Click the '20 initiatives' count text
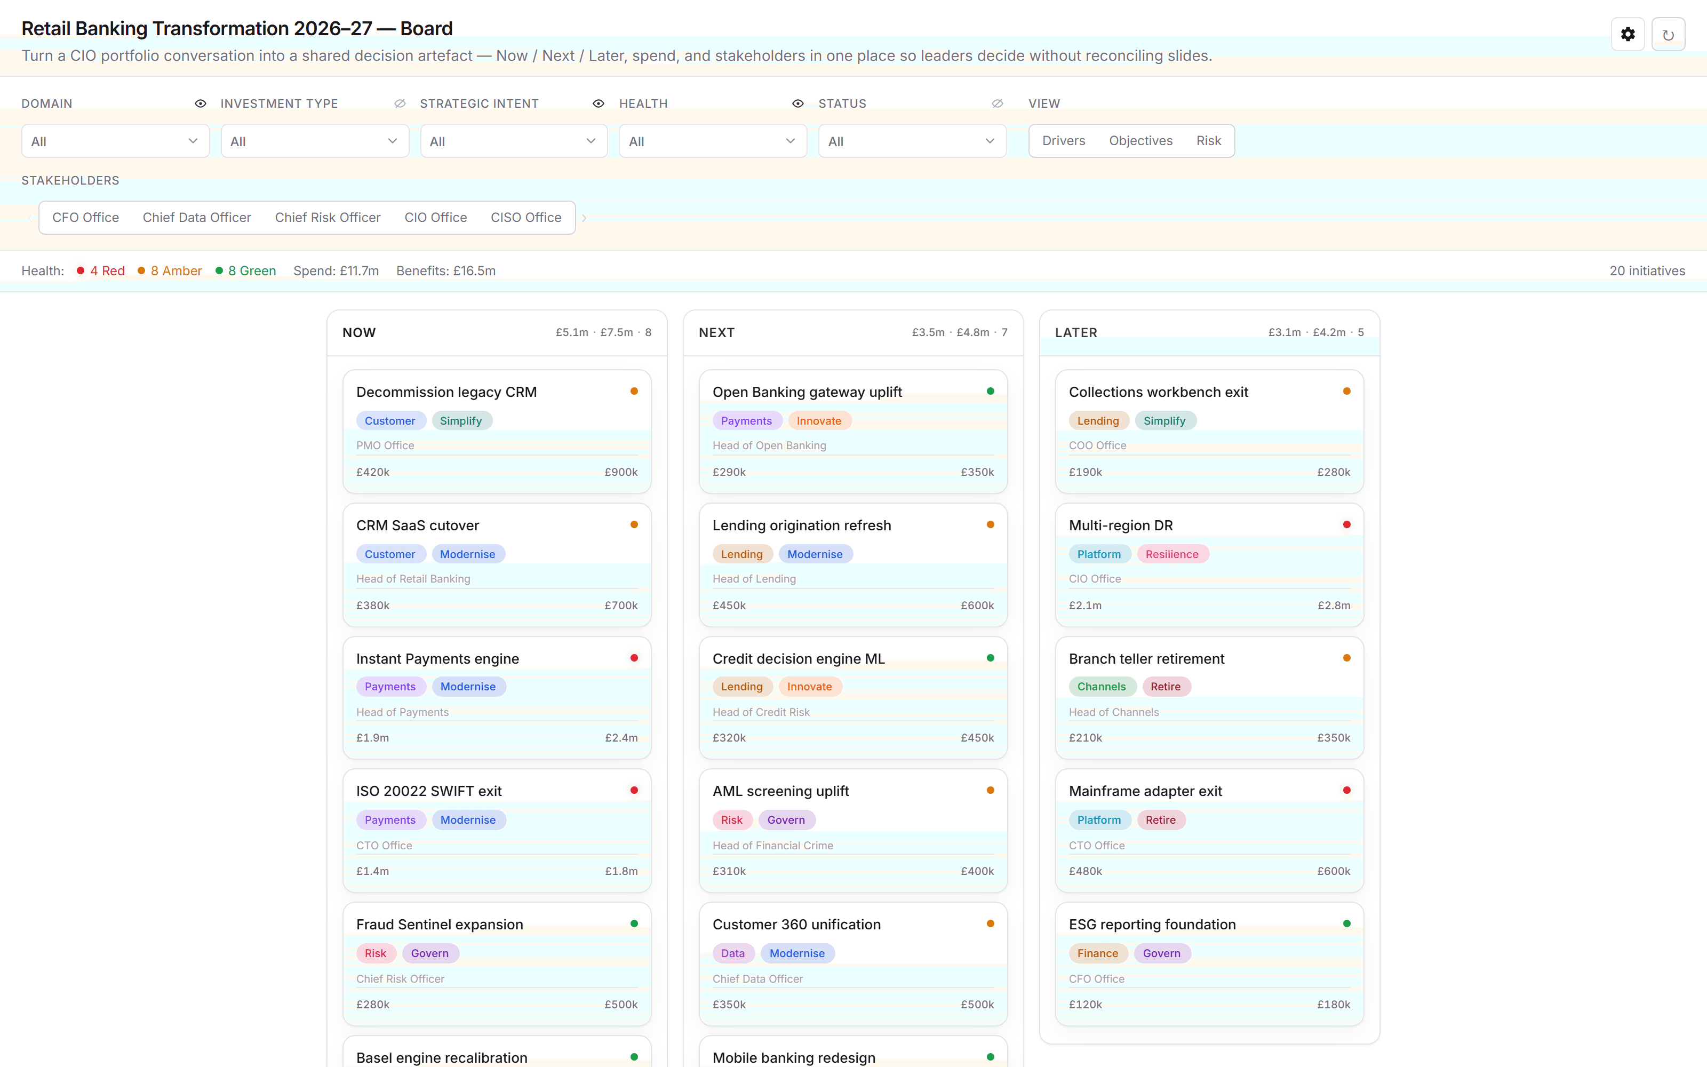The width and height of the screenshot is (1707, 1067). point(1647,271)
